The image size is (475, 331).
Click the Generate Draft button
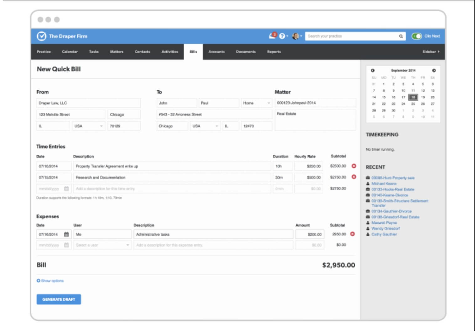tap(59, 299)
